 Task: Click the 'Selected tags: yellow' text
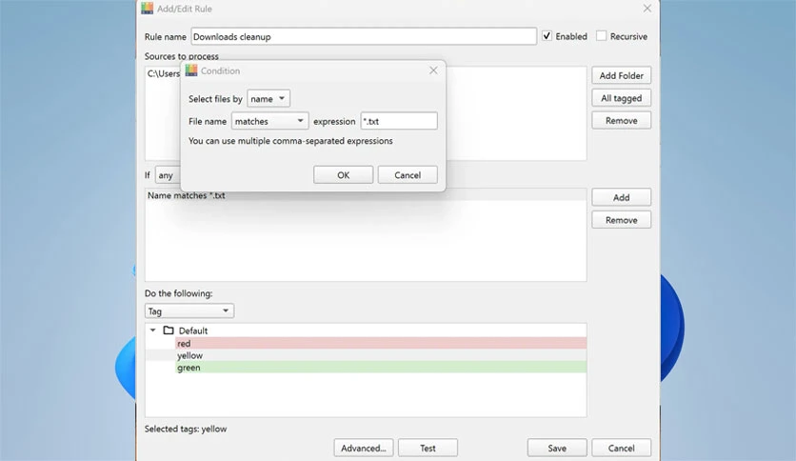coord(186,429)
